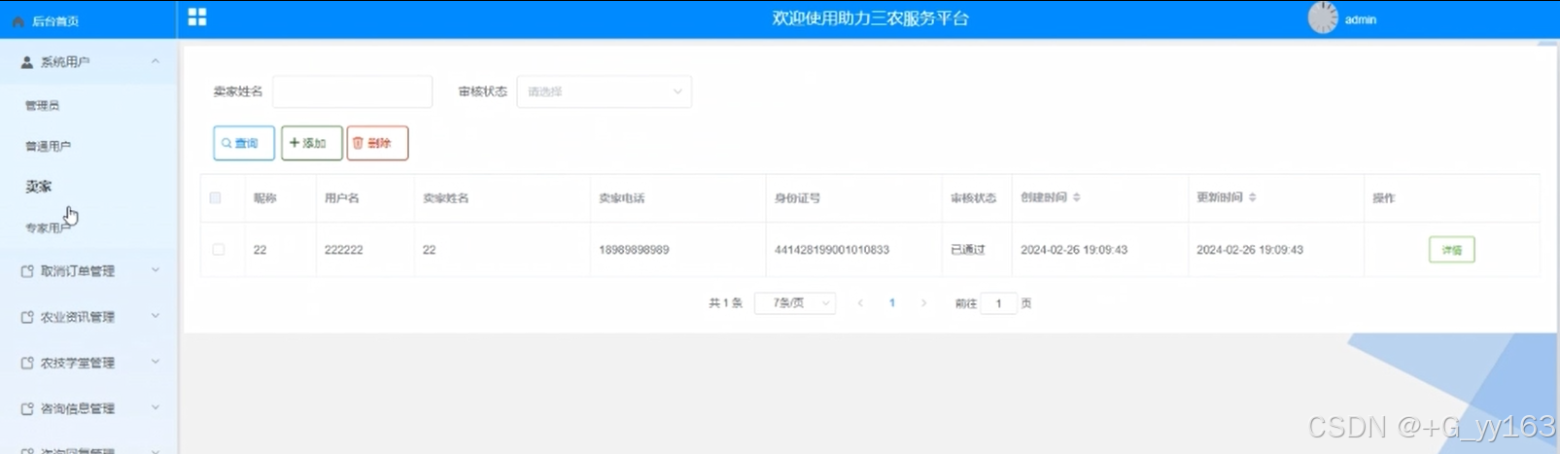This screenshot has height=454, width=1560.
Task: Sort by 创建时间 column arrows
Action: [x=1076, y=197]
